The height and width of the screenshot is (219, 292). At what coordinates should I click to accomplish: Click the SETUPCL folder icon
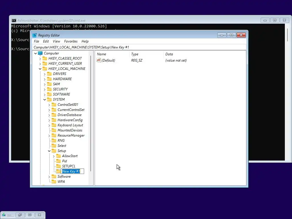pyautogui.click(x=58, y=166)
